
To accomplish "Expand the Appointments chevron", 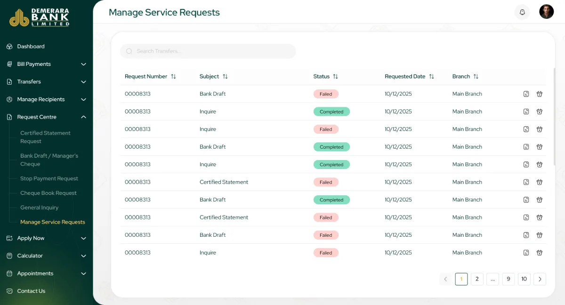I will pyautogui.click(x=83, y=274).
